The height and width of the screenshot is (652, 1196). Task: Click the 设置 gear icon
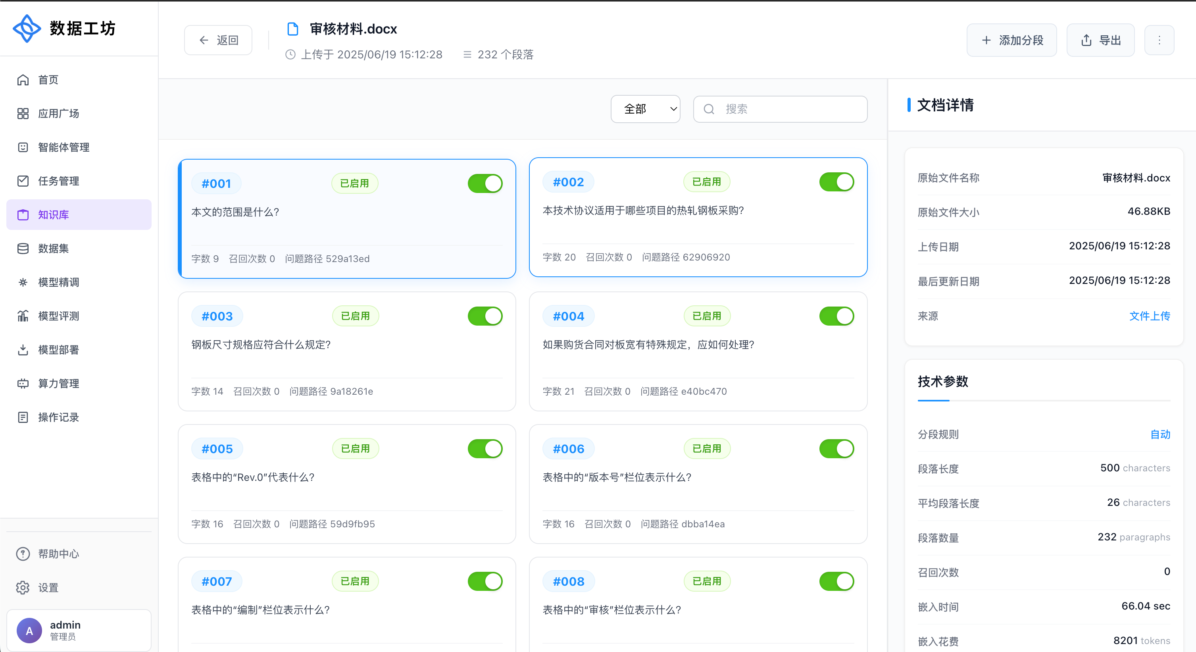pyautogui.click(x=23, y=587)
